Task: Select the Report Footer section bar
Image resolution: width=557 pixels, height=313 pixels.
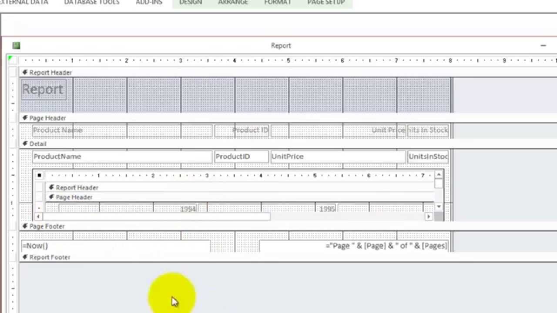Action: click(287, 257)
